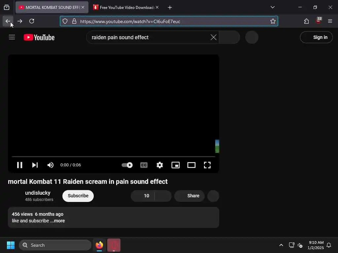Open the clock showing 9:10 AM

(316, 245)
